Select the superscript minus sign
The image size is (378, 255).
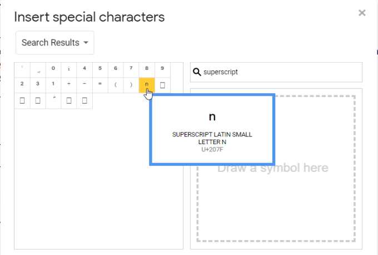pos(84,85)
